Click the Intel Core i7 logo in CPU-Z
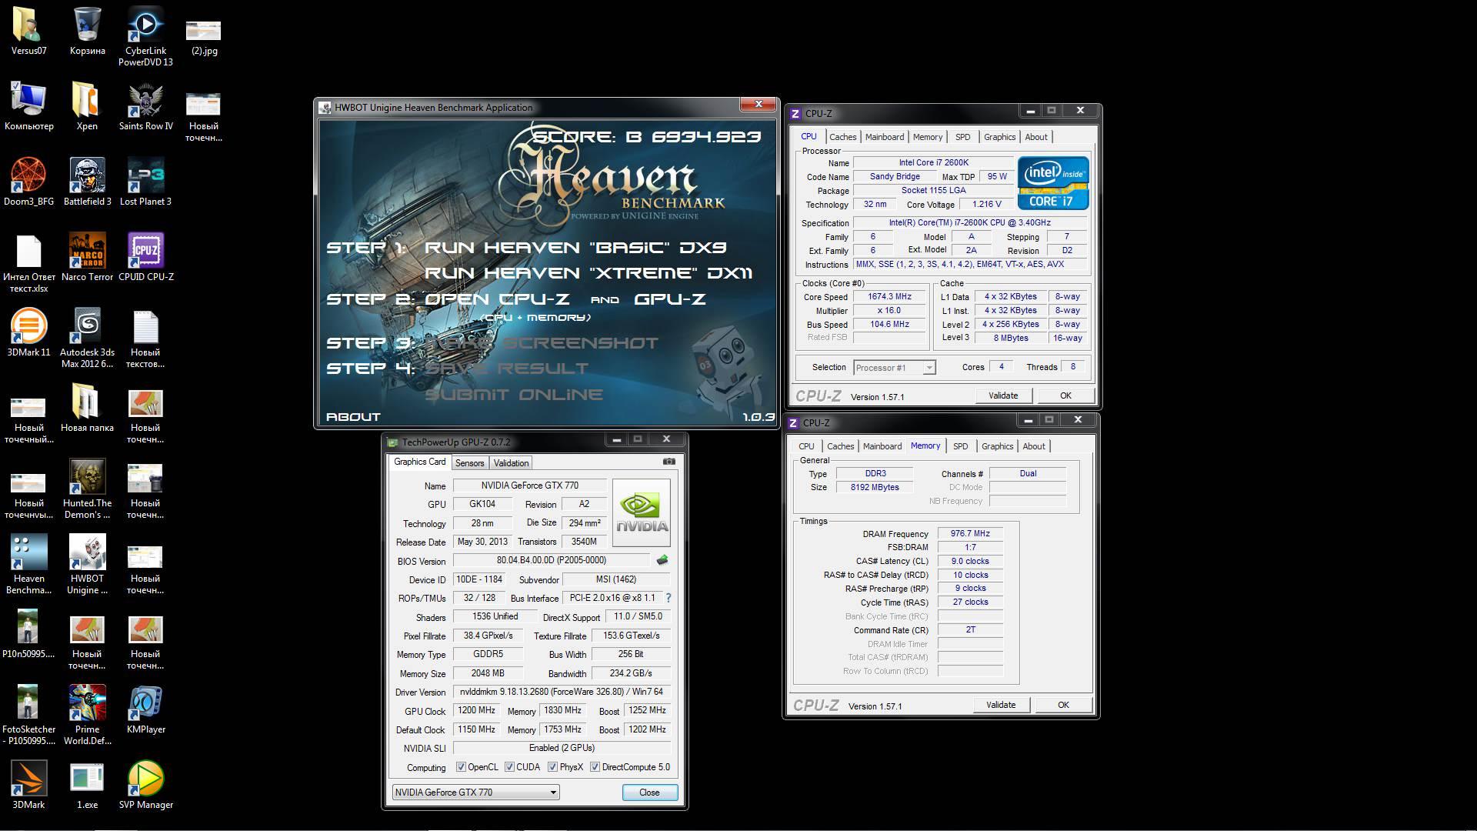The width and height of the screenshot is (1477, 831). (x=1053, y=183)
